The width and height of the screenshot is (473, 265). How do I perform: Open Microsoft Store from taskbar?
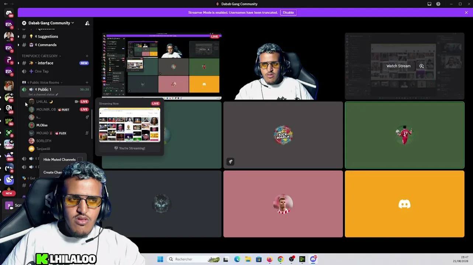click(259, 259)
